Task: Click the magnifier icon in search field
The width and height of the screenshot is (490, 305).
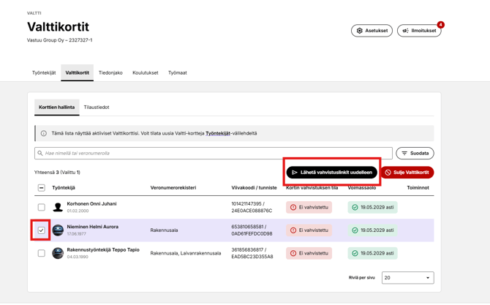Action: point(40,153)
